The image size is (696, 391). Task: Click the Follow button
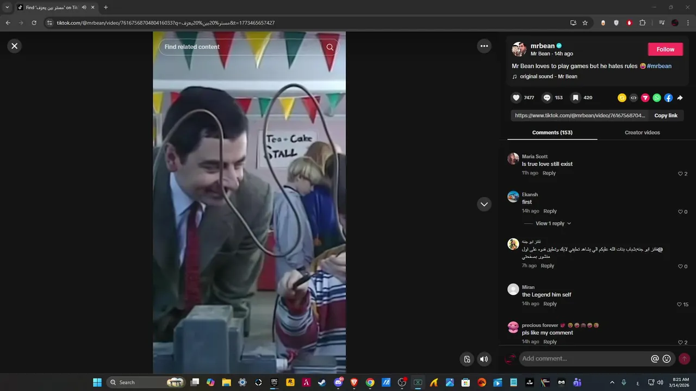click(666, 49)
